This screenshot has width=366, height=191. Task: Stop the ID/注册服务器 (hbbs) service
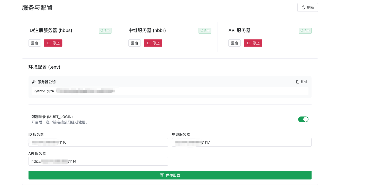click(x=53, y=43)
